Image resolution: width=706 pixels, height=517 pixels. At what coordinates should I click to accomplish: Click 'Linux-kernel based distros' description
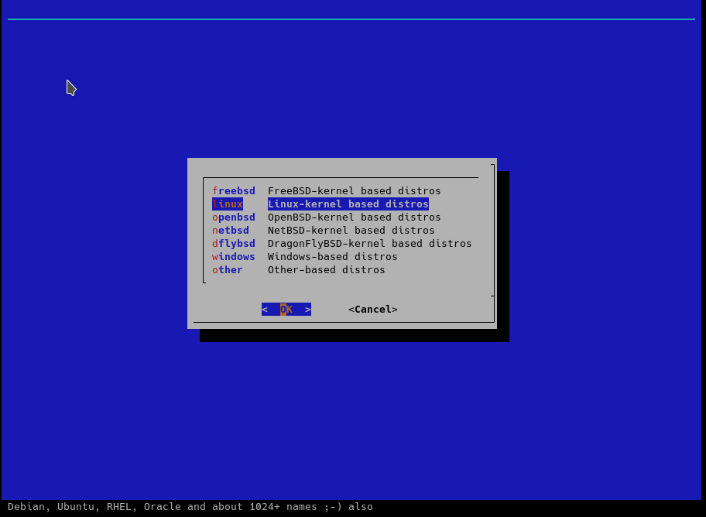[348, 204]
